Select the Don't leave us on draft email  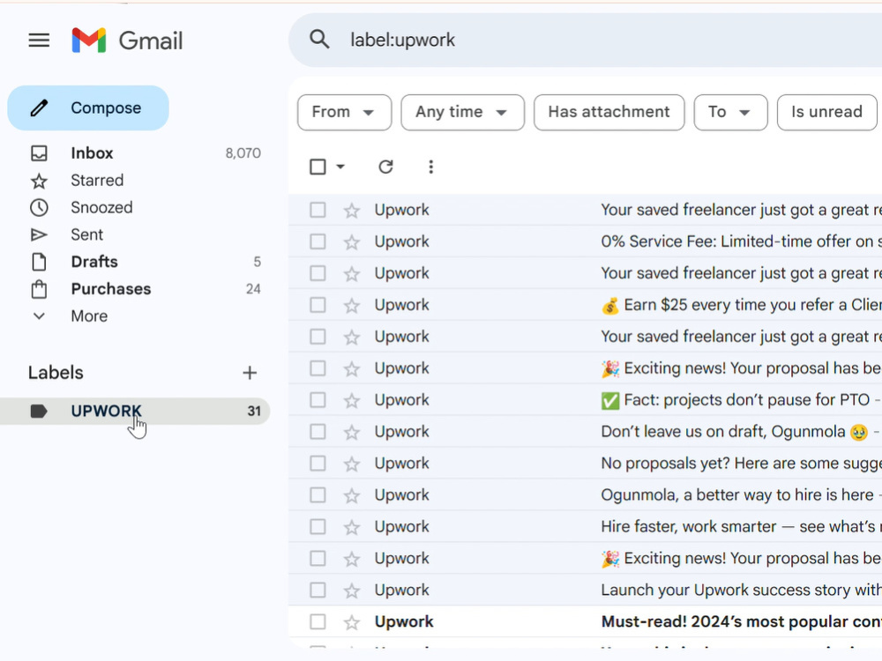tap(318, 432)
